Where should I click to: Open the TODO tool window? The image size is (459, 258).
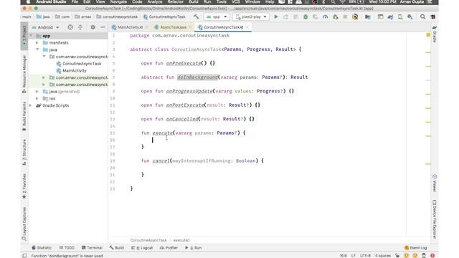pos(67,248)
